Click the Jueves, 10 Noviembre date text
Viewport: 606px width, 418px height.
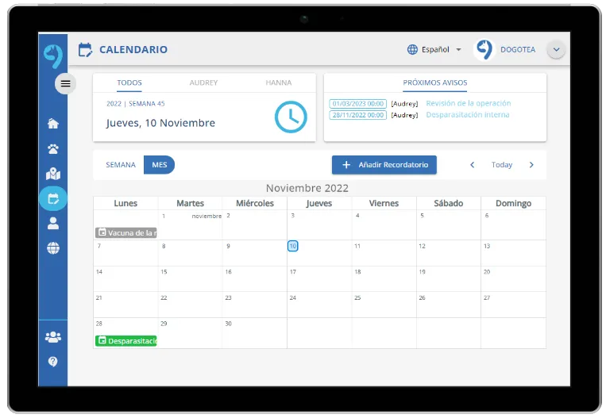tap(160, 123)
